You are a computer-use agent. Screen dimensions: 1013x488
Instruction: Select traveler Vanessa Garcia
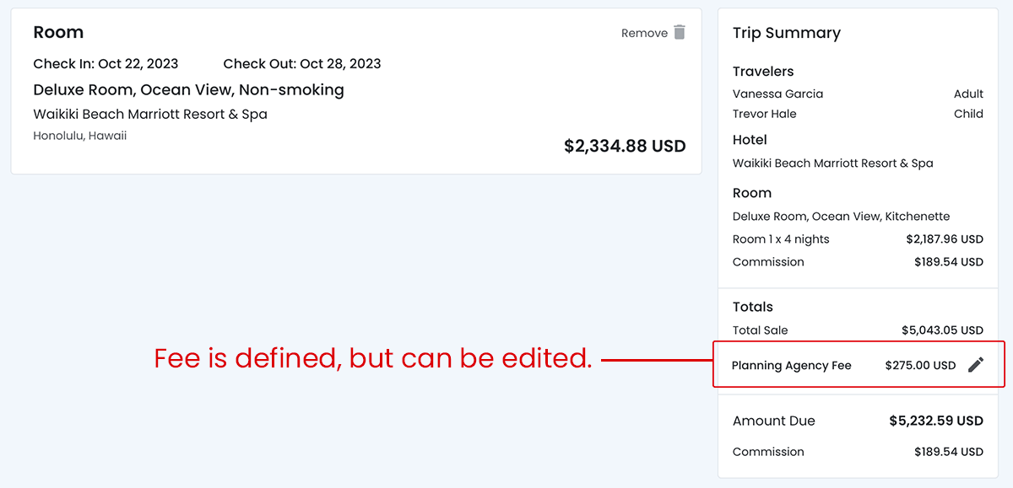pos(777,94)
